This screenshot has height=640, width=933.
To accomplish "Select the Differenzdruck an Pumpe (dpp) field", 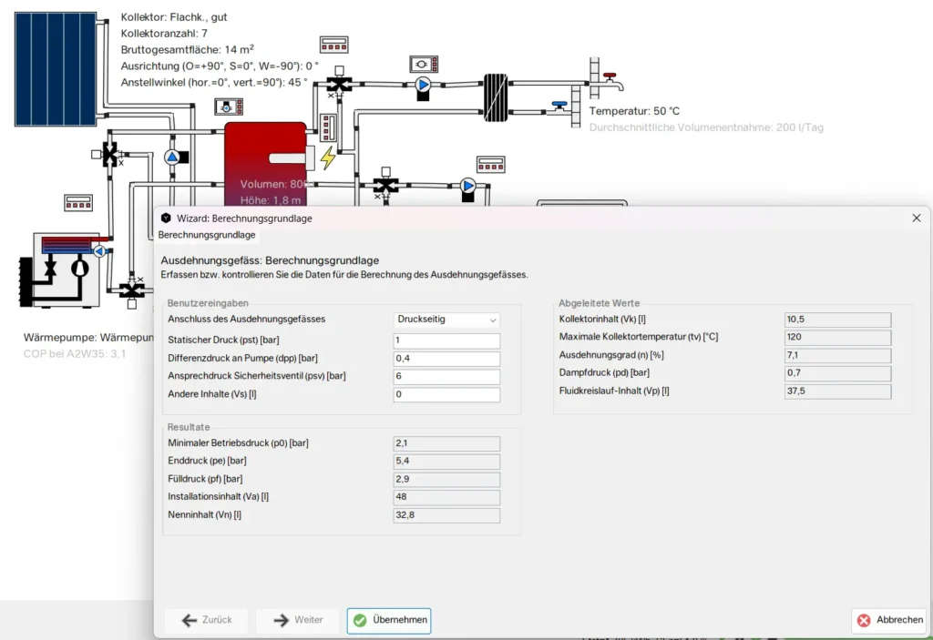I will (x=447, y=359).
